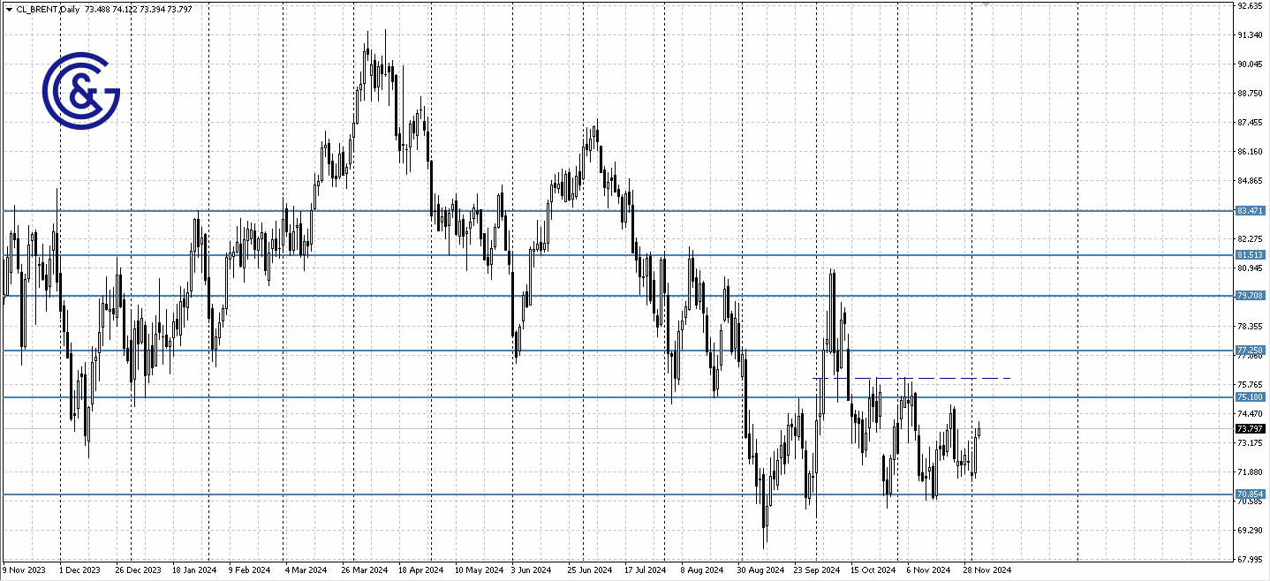The image size is (1270, 581).
Task: Click the 9 Nov 2023 date label
Action: tap(23, 570)
